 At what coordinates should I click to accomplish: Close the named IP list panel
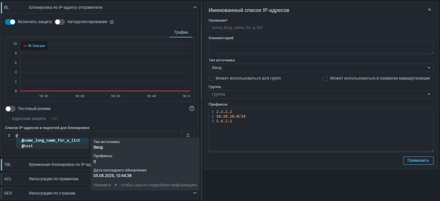(429, 10)
